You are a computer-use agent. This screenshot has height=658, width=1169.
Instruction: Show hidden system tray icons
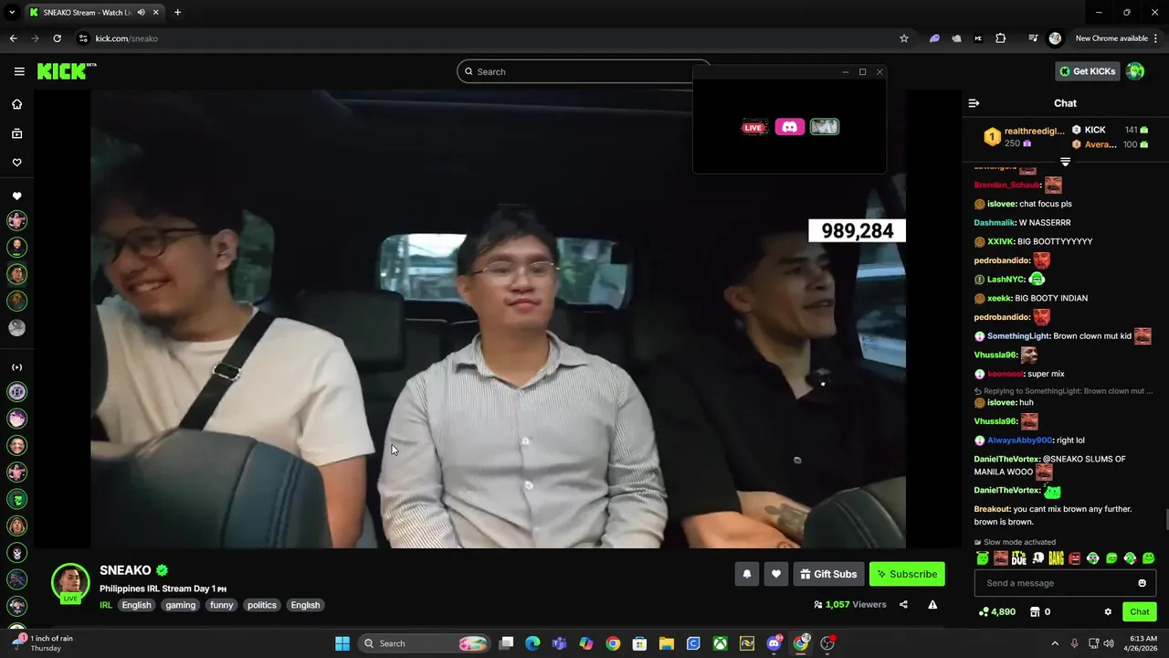1055,643
